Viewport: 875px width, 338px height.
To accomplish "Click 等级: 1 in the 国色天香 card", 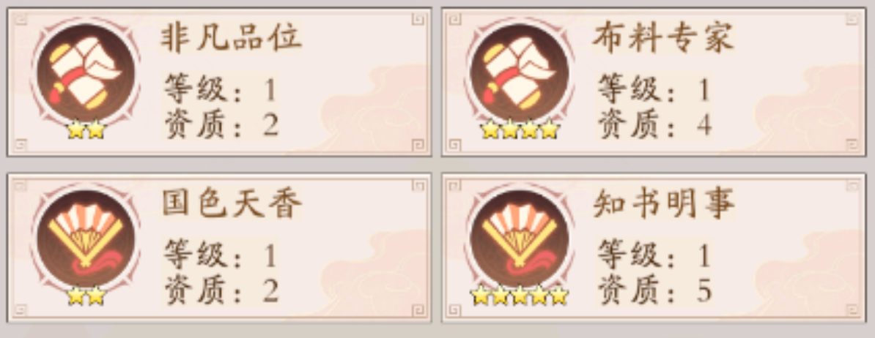I will click(x=221, y=256).
